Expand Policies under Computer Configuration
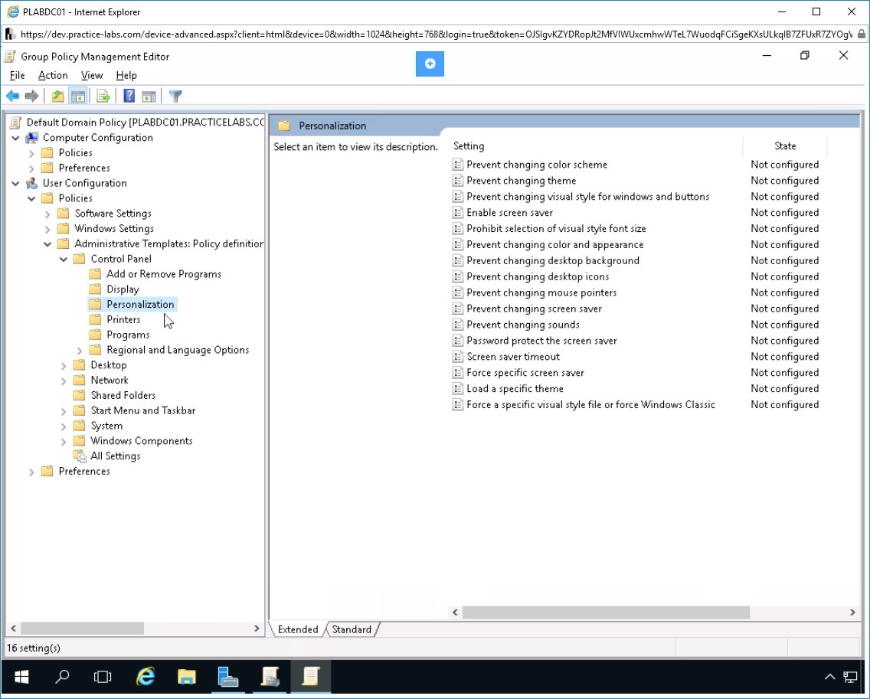 tap(31, 153)
